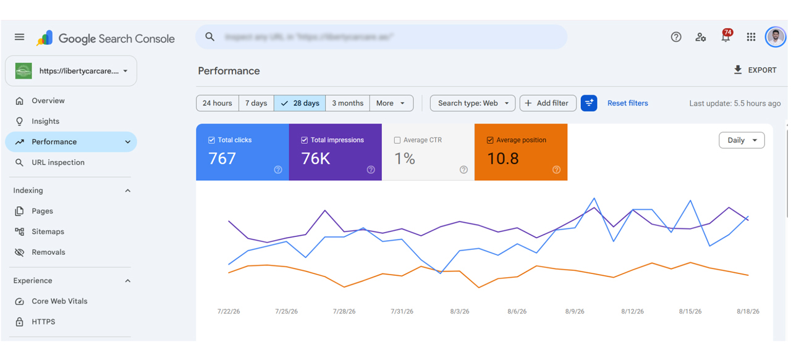Open the Help question mark icon
The image size is (791, 353).
tap(676, 37)
